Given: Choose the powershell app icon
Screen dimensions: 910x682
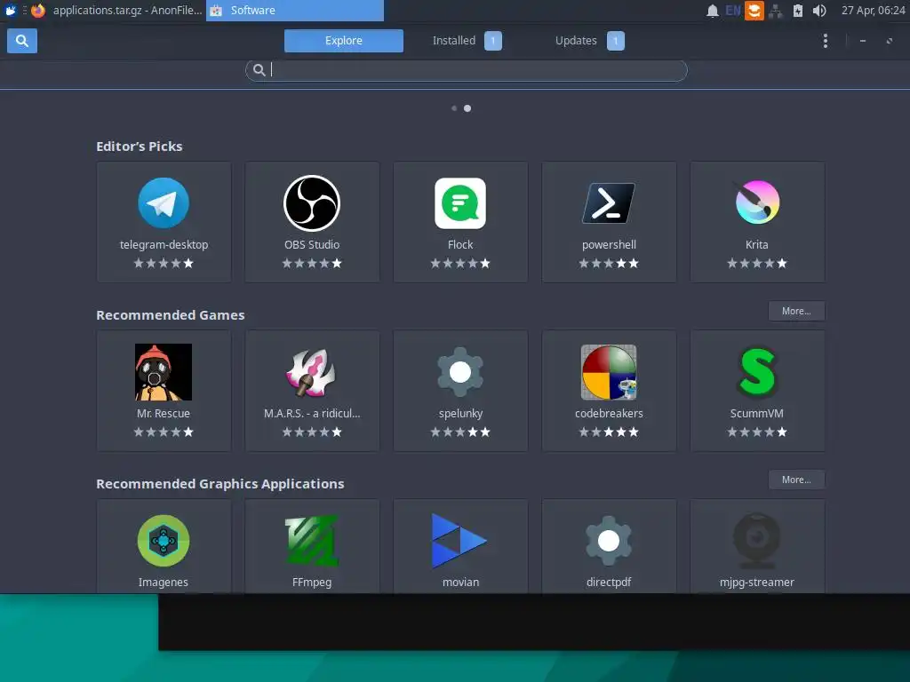Looking at the screenshot, I should (609, 203).
